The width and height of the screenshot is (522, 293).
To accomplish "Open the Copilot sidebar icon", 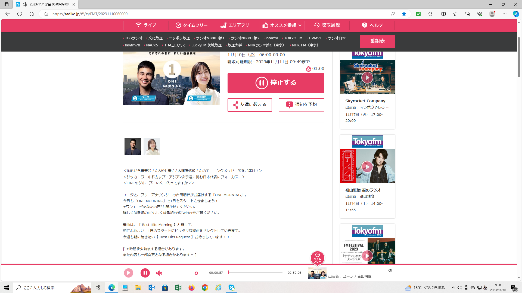I will [516, 14].
